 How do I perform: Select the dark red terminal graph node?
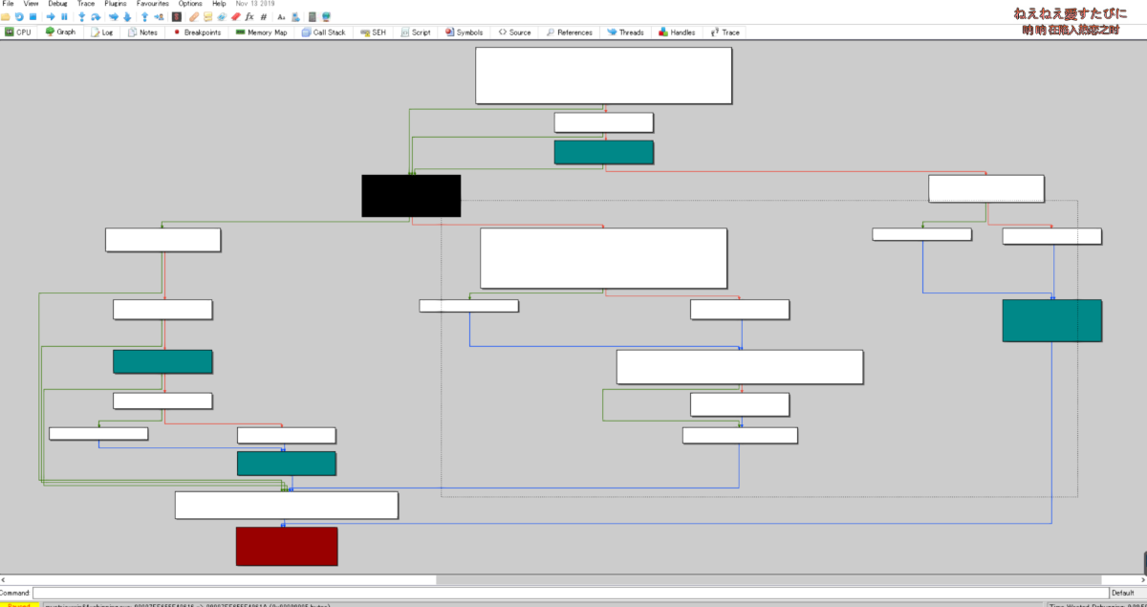287,546
